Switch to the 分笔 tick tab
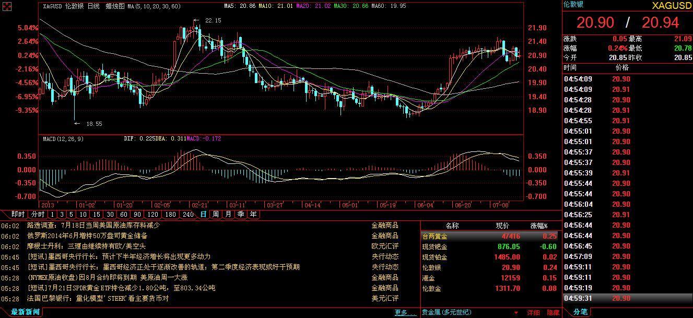Image resolution: width=693 pixels, height=318 pixels. tap(580, 312)
